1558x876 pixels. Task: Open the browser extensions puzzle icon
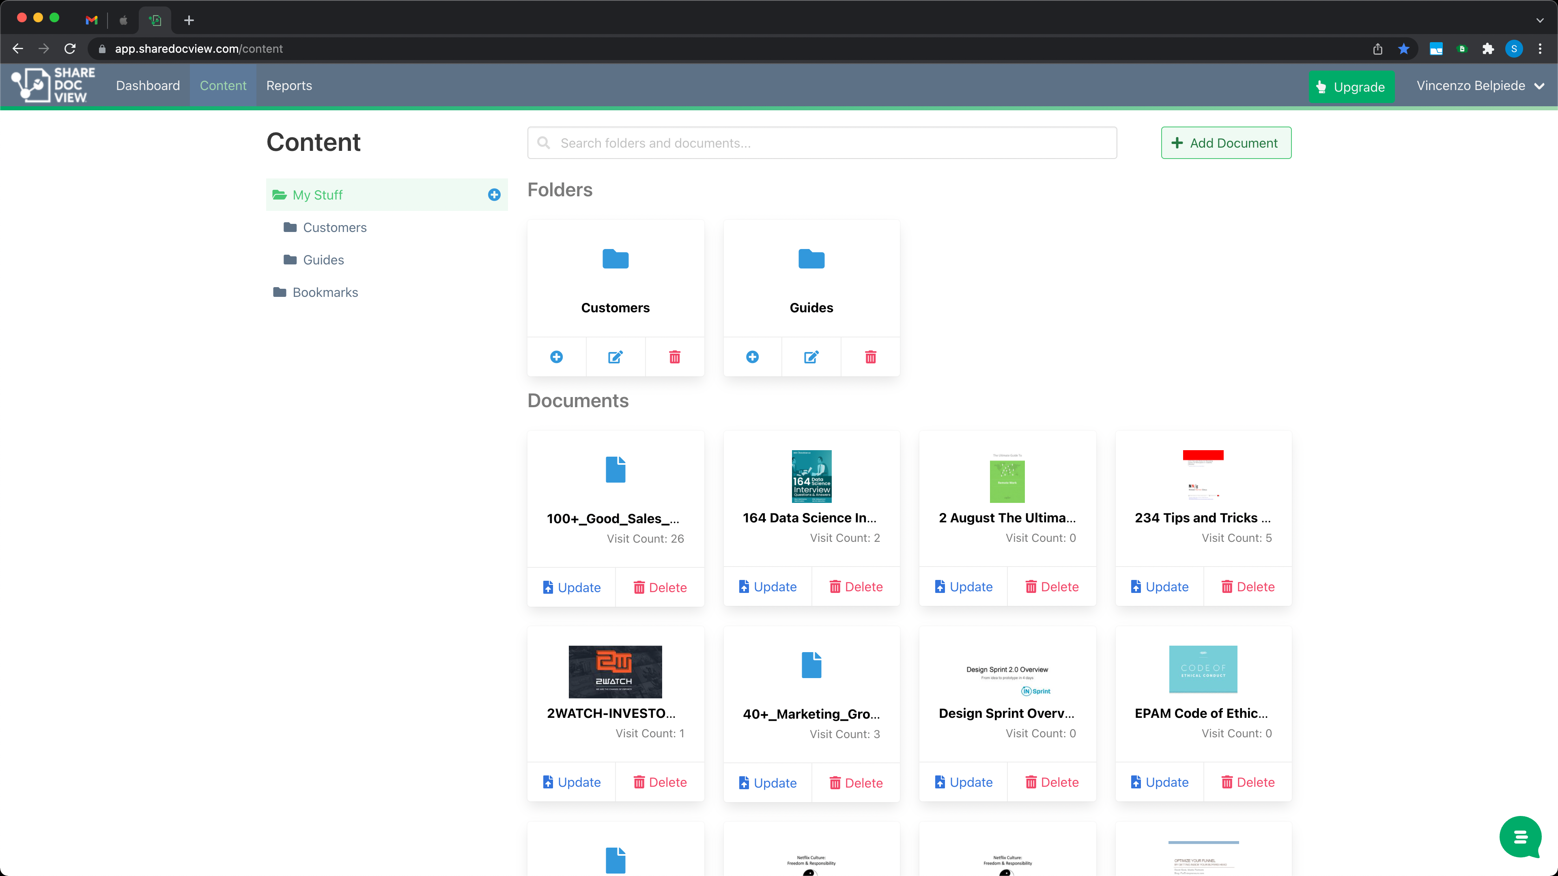pyautogui.click(x=1489, y=48)
